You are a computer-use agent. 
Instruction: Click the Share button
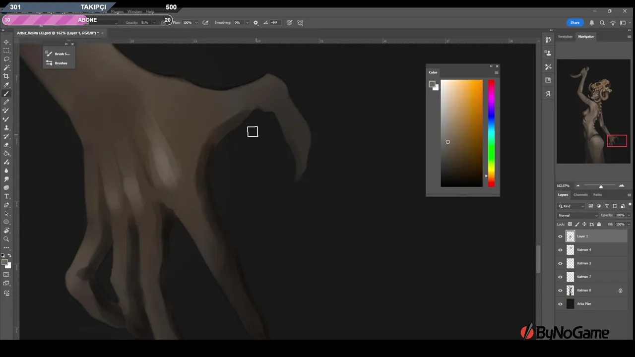click(x=575, y=22)
